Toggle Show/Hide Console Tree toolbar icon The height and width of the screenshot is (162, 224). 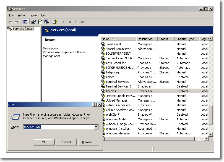(25, 22)
